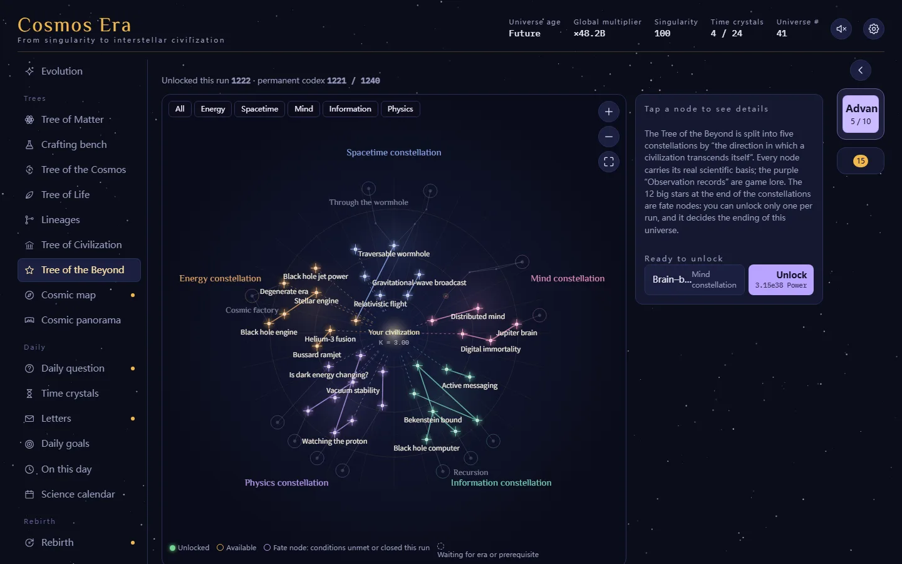Click the orange 15 badge button
Screen dimensions: 902x564
[x=861, y=161]
